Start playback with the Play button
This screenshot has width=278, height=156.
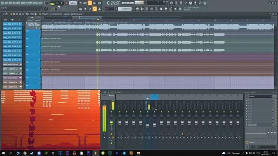pos(57,3)
